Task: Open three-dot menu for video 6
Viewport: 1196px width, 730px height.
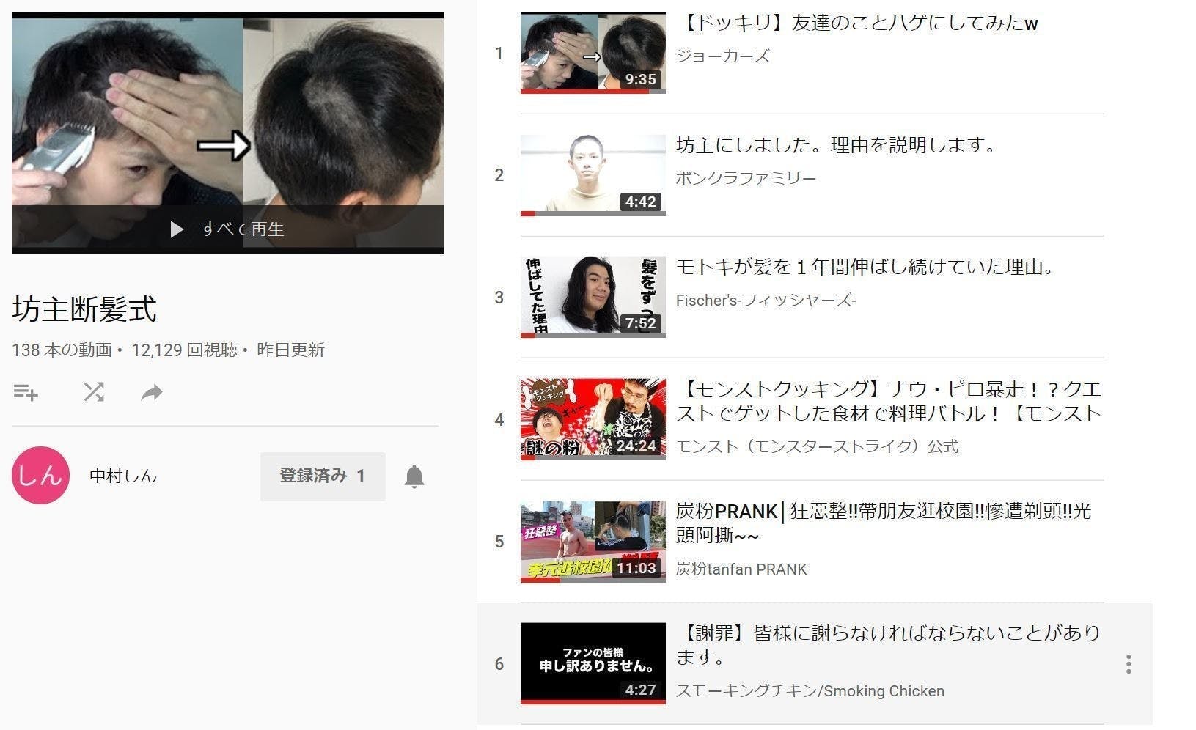Action: click(1128, 664)
